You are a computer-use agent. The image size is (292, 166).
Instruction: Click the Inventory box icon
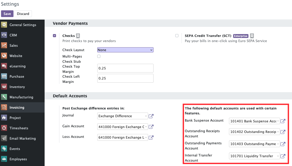pyautogui.click(x=4, y=87)
